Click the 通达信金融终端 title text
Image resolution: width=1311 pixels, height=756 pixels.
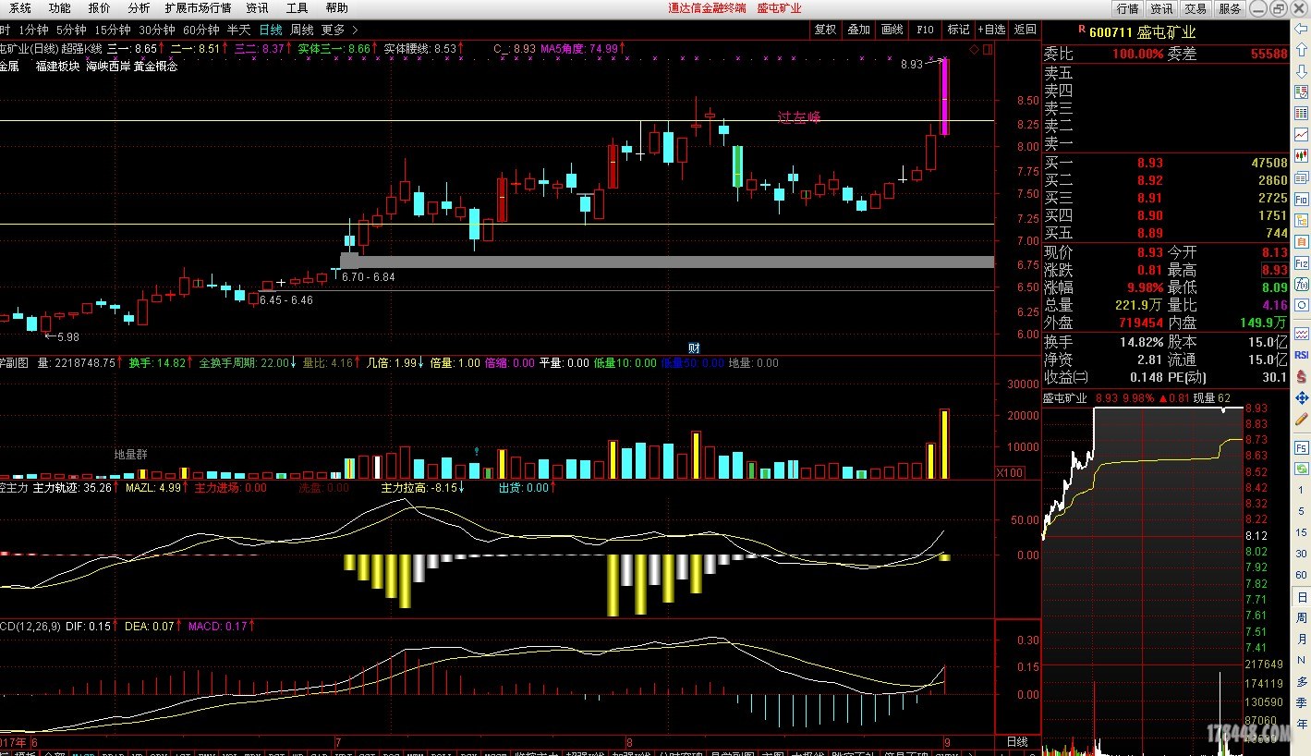(707, 8)
